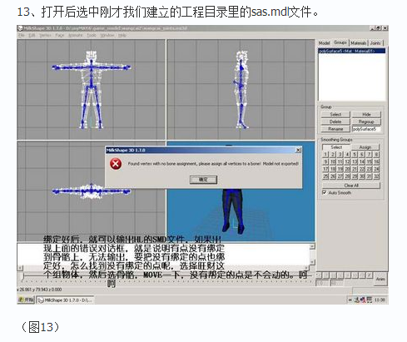Click smoothing group button 4

point(347,155)
